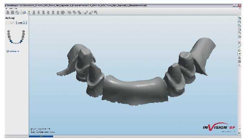
Task: Switch to the left tab under Auftrag
Action: (11, 23)
